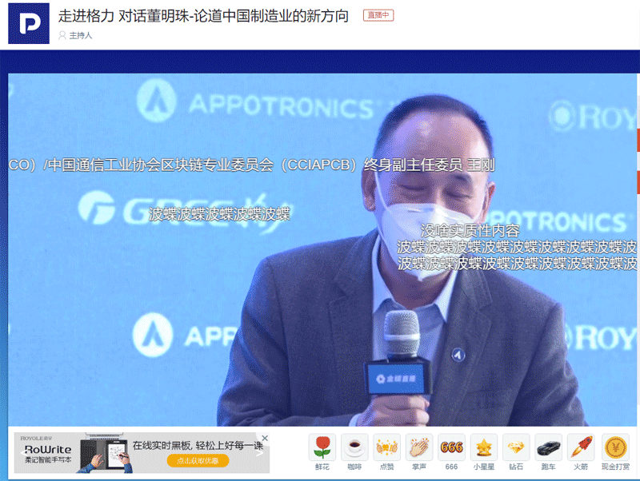
Task: Send a coffee (咖啡) gift
Action: click(354, 447)
